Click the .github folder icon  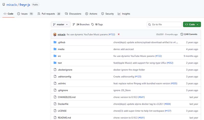55,42
